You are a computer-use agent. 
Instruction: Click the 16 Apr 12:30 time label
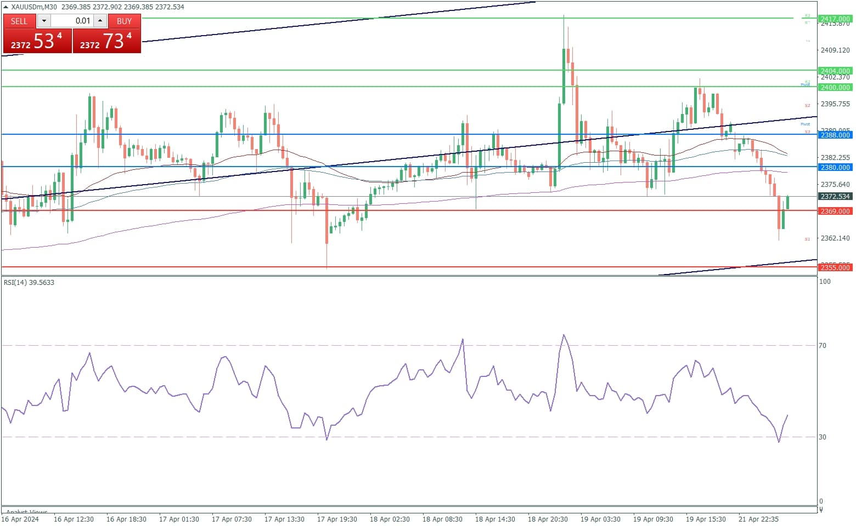tap(74, 519)
